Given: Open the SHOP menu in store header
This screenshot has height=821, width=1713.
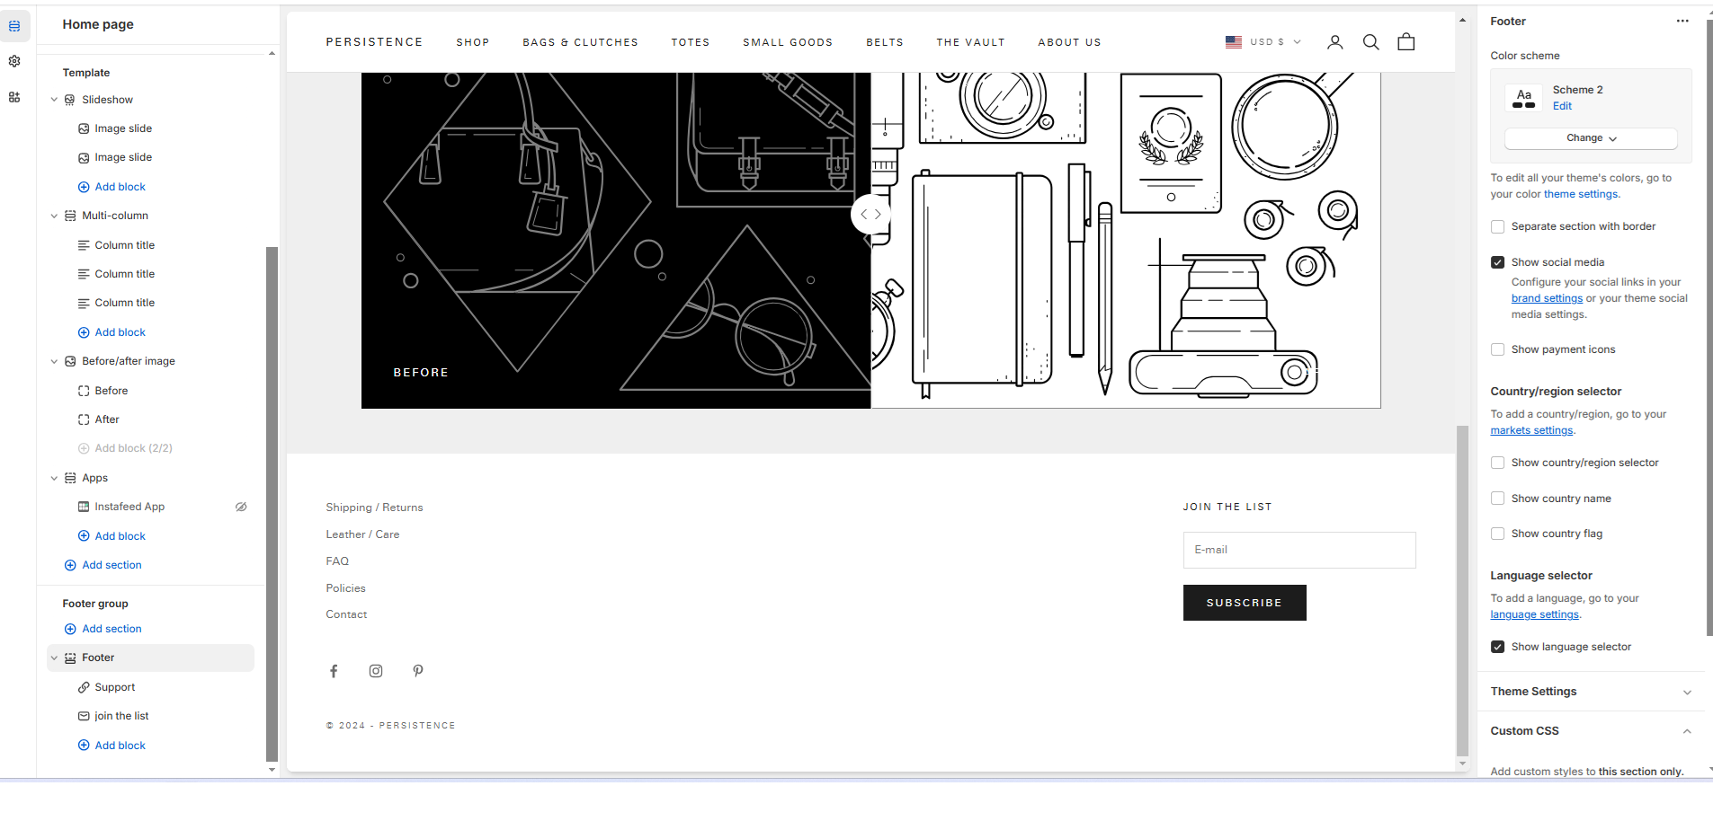Looking at the screenshot, I should coord(473,42).
